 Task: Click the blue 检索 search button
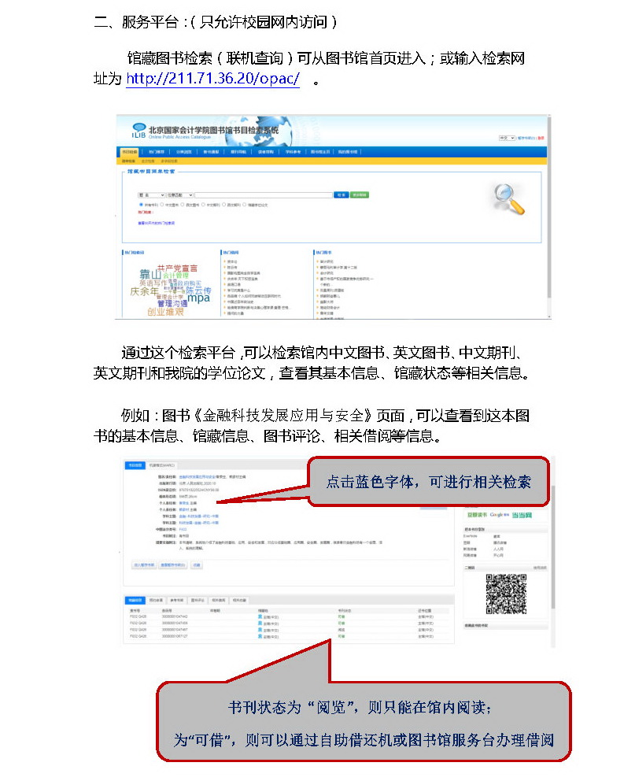coord(342,195)
